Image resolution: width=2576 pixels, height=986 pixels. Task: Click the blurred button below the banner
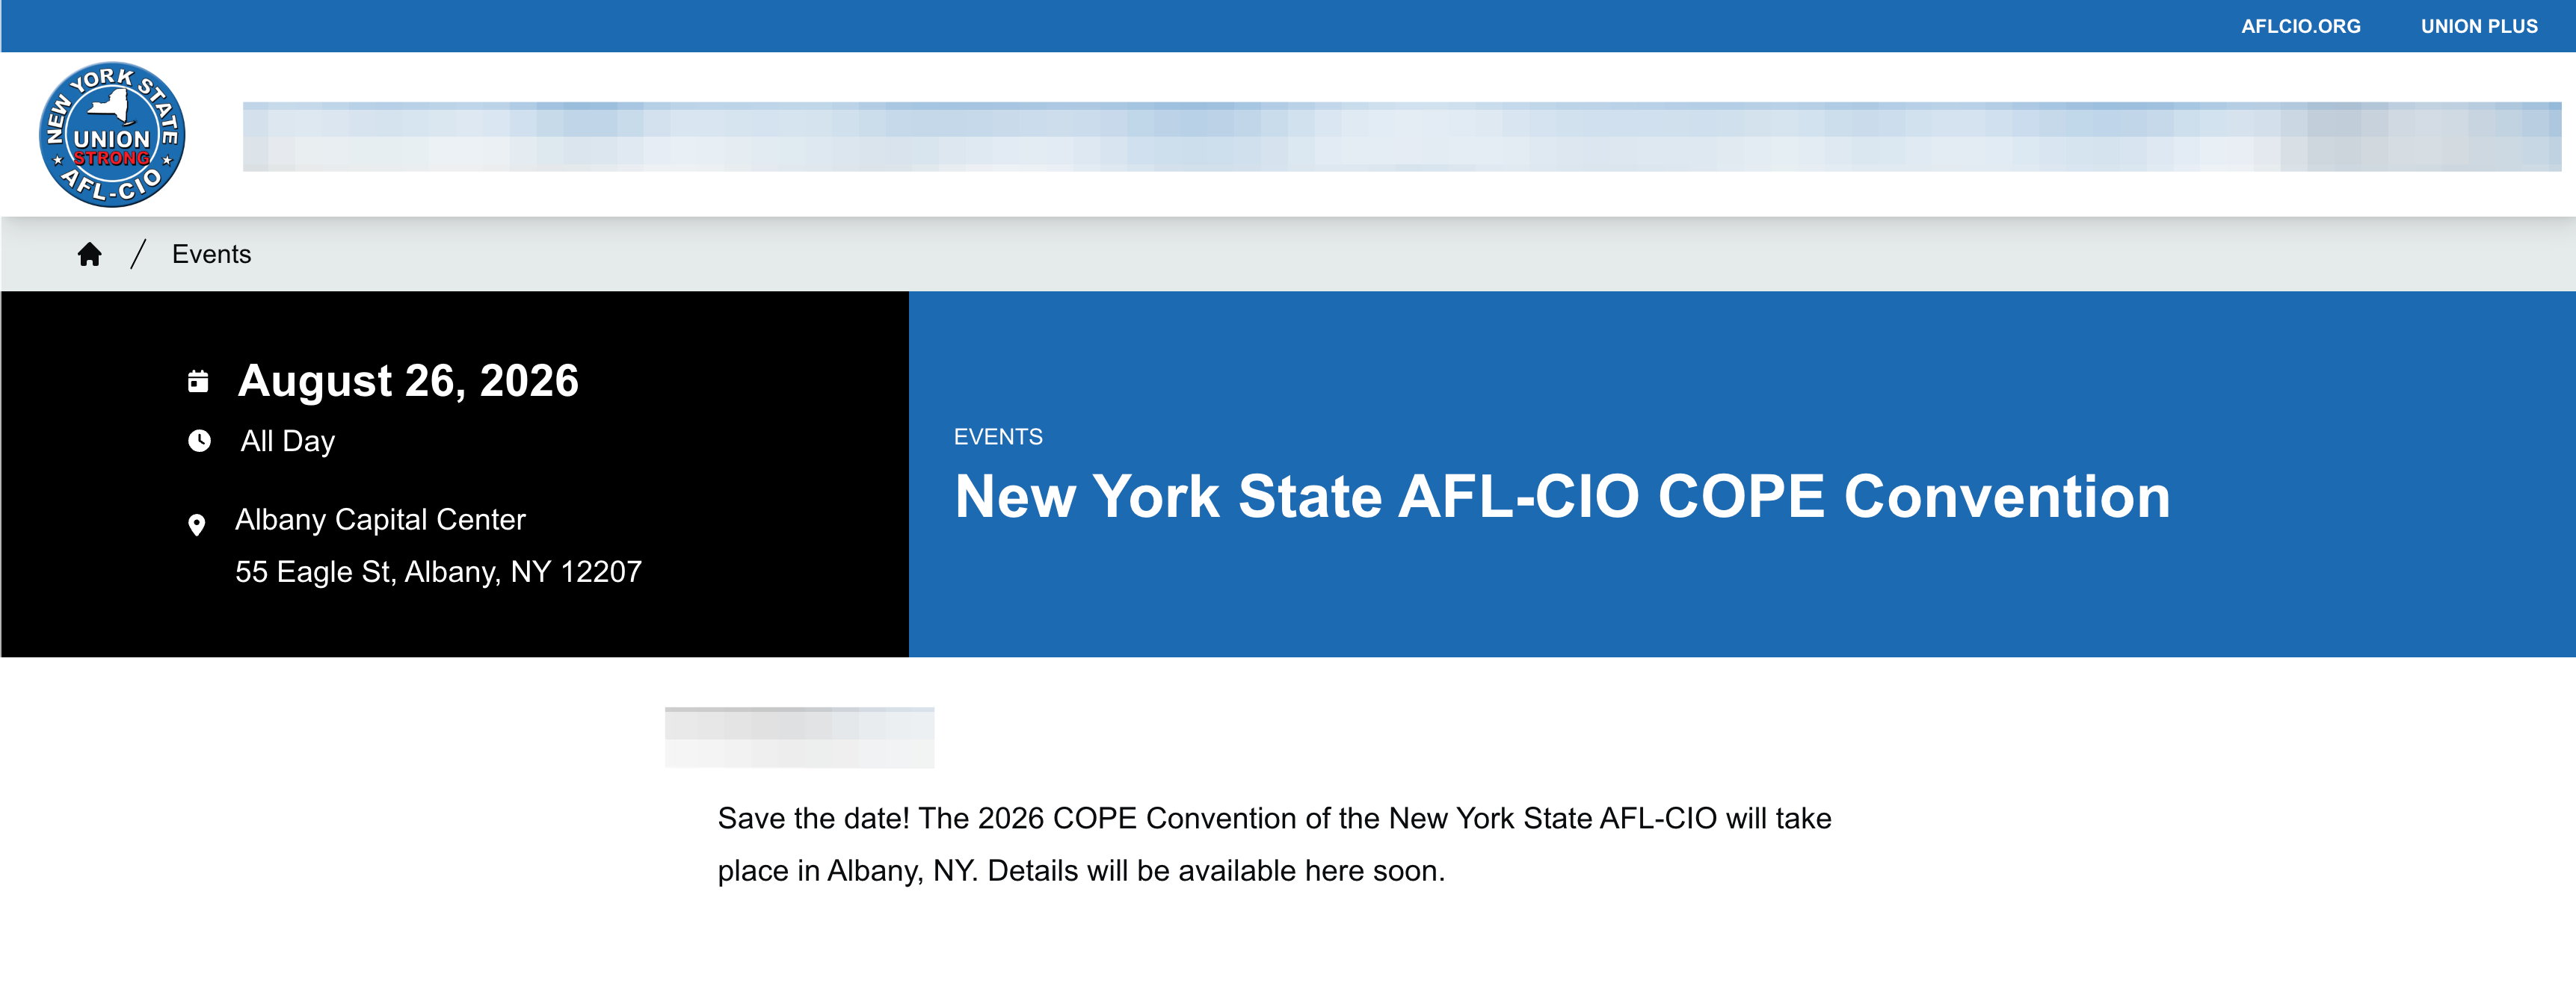(799, 737)
